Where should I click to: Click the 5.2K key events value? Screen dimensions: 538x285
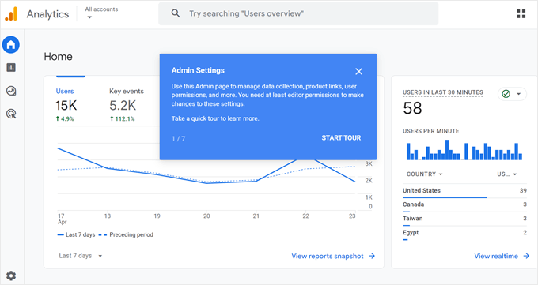123,106
